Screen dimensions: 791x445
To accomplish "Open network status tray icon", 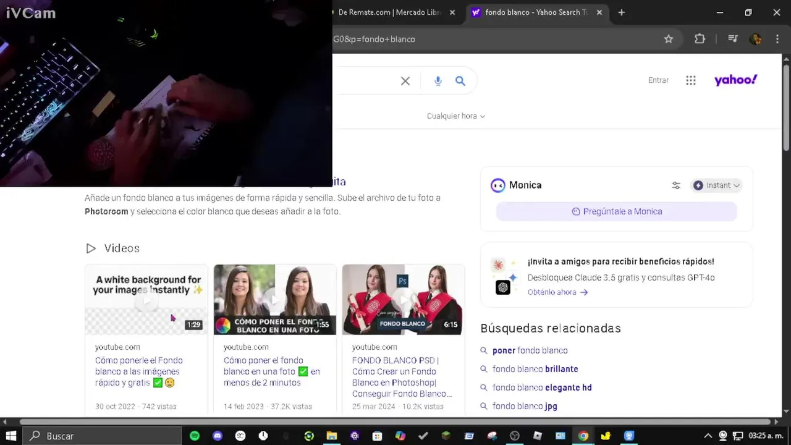I will (737, 436).
